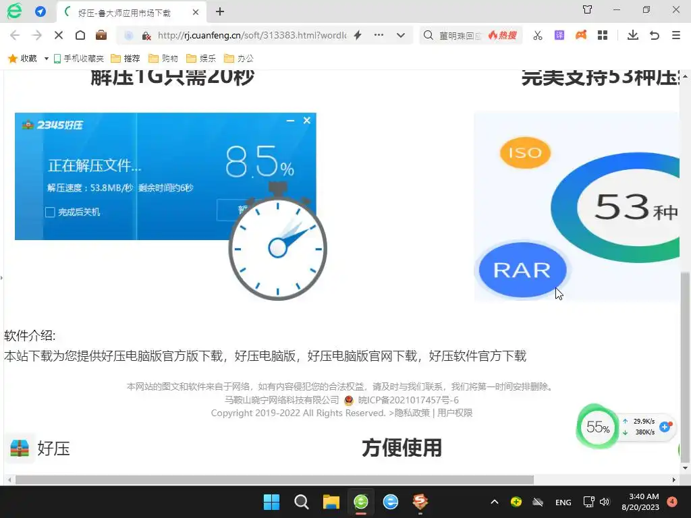Open the Windows Start menu
Image resolution: width=691 pixels, height=518 pixels.
click(271, 502)
